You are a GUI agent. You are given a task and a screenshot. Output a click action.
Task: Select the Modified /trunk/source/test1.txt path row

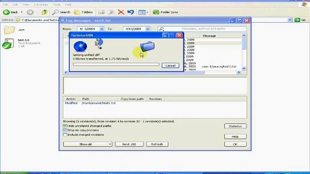(91, 103)
